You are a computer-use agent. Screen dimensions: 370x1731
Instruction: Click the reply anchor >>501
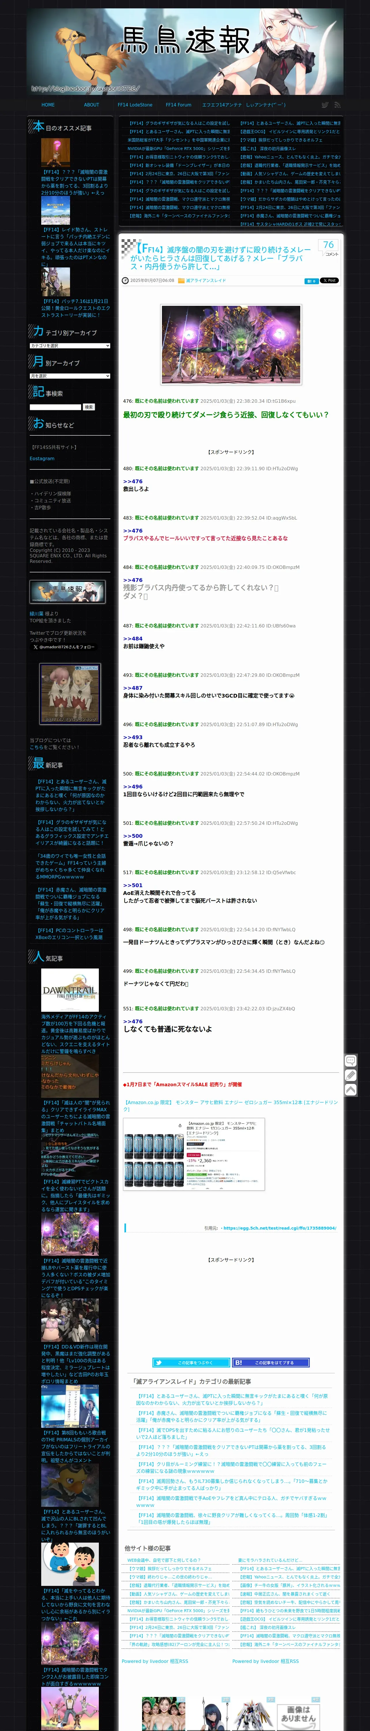pyautogui.click(x=133, y=885)
